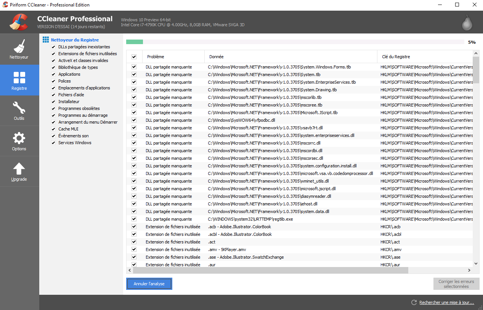483x310 pixels.
Task: Disable Programmes obsolètes checkbox
Action: pyautogui.click(x=53, y=108)
